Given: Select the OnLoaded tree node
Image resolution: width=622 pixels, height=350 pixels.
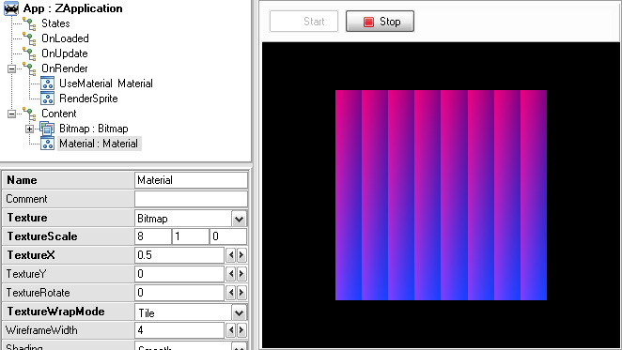Looking at the screenshot, I should coord(65,38).
